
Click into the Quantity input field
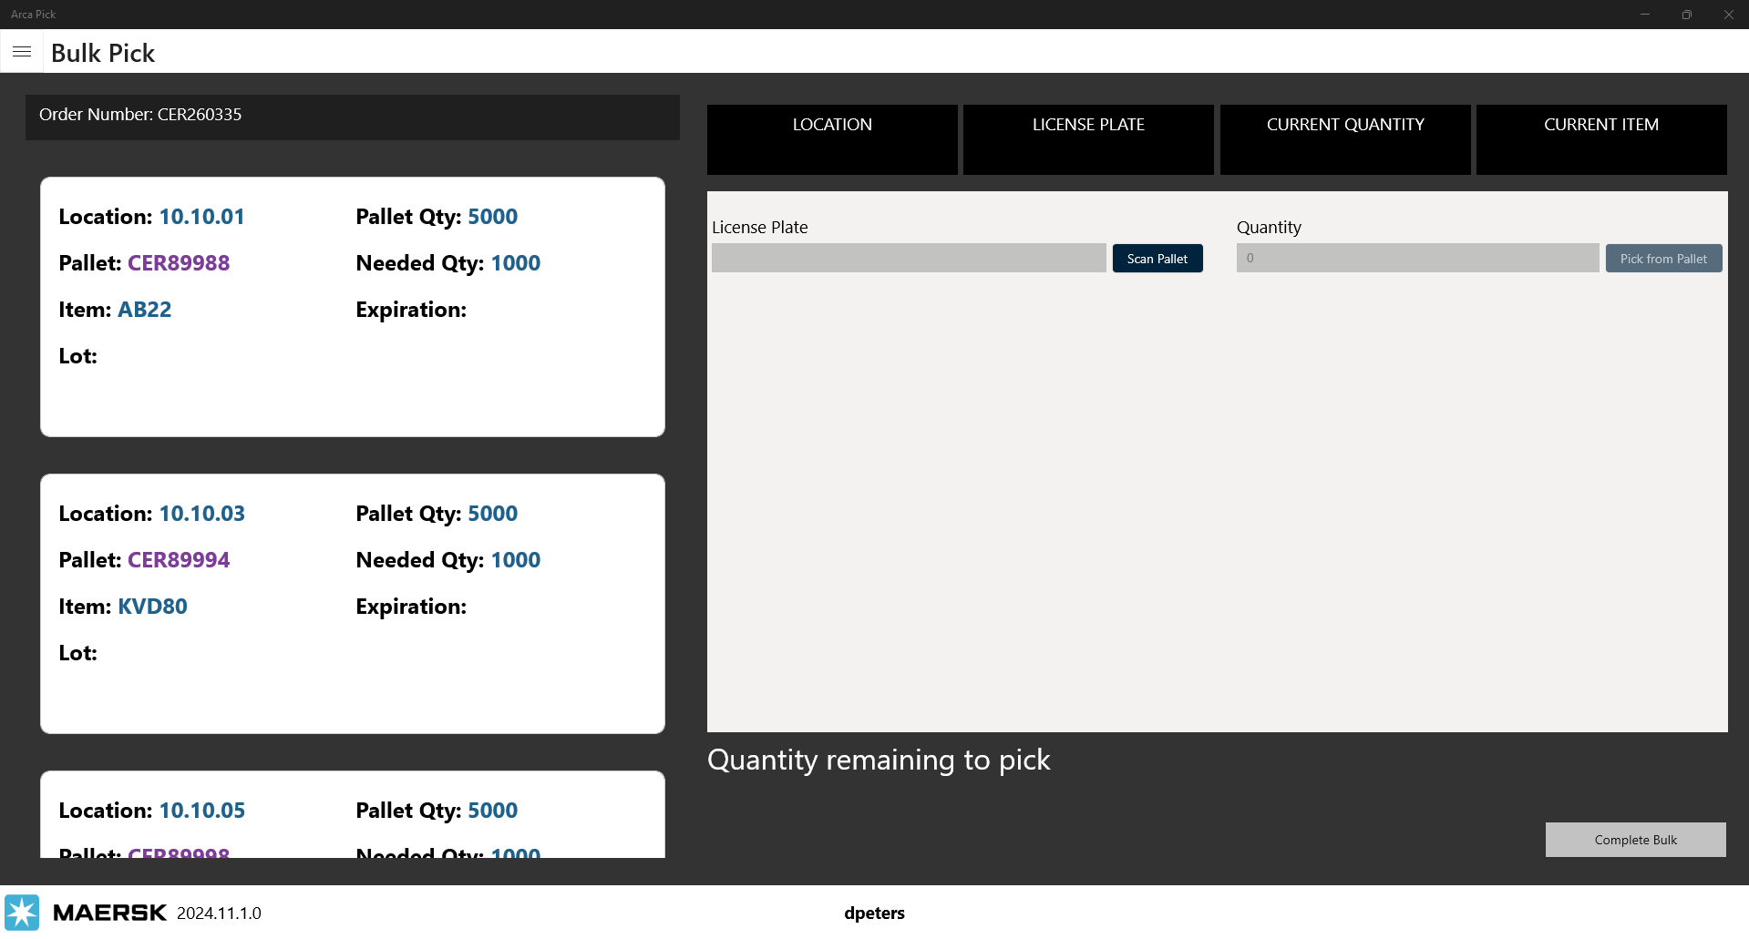click(1416, 259)
